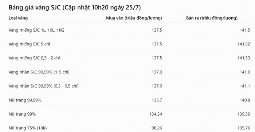Click sell price 141,52 for SJC 5 chỉ

pos(244,44)
